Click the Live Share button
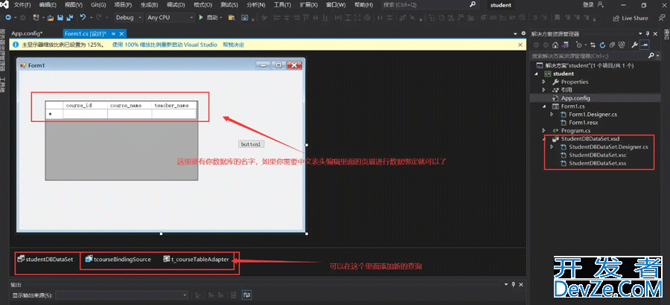Image resolution: width=670 pixels, height=305 pixels. [x=631, y=18]
